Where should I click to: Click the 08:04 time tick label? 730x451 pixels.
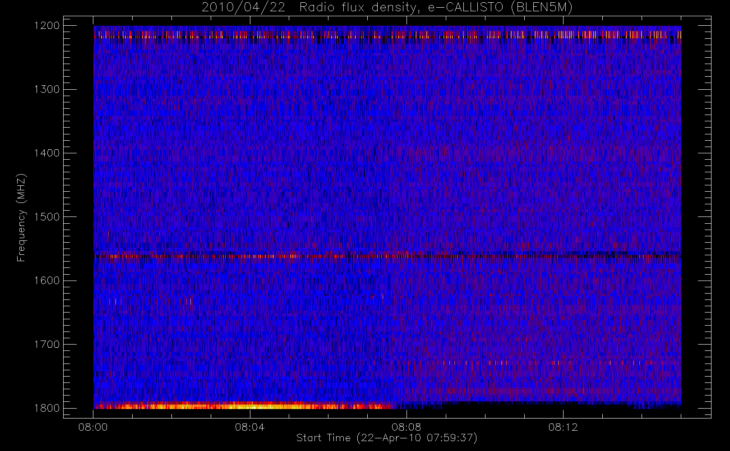click(249, 427)
